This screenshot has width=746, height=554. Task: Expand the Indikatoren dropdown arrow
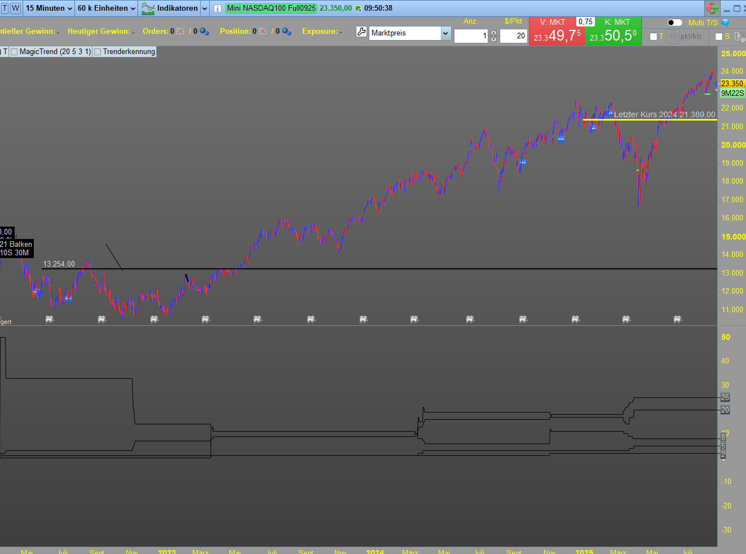(x=205, y=8)
